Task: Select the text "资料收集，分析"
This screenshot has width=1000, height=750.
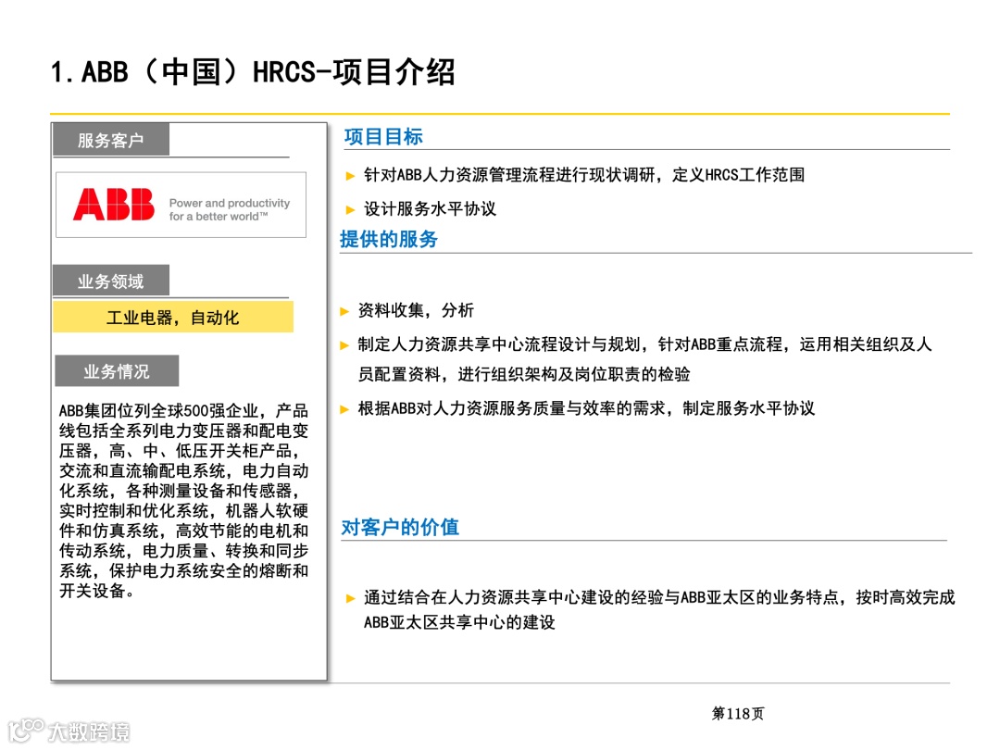Action: [416, 310]
